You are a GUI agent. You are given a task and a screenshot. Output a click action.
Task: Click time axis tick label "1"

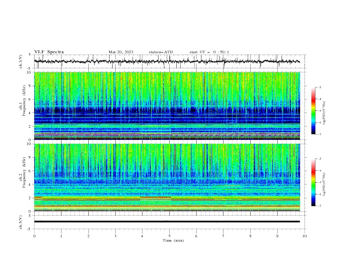[x=61, y=236]
